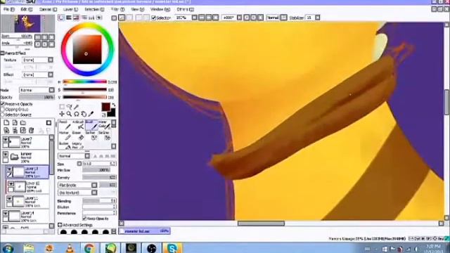Select the Brush tool
The width and height of the screenshot is (450, 253).
(x=91, y=125)
